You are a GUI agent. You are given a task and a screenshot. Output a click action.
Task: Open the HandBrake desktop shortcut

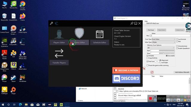coord(23,78)
